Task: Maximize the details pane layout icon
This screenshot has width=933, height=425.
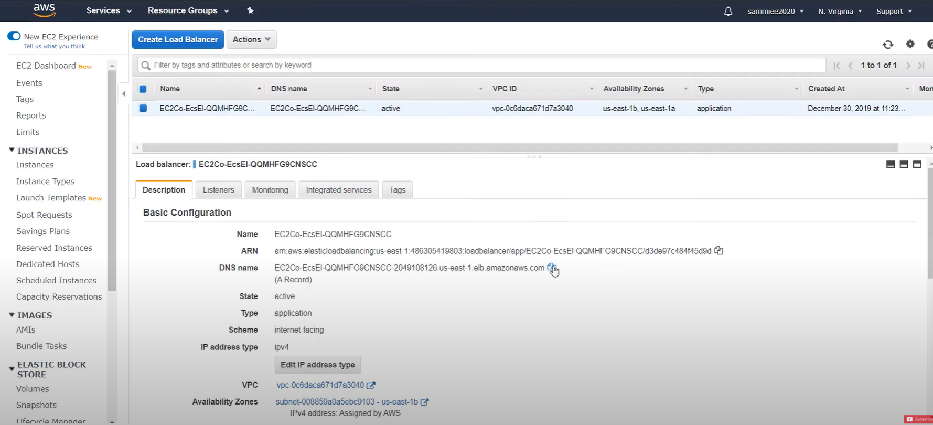Action: point(917,164)
